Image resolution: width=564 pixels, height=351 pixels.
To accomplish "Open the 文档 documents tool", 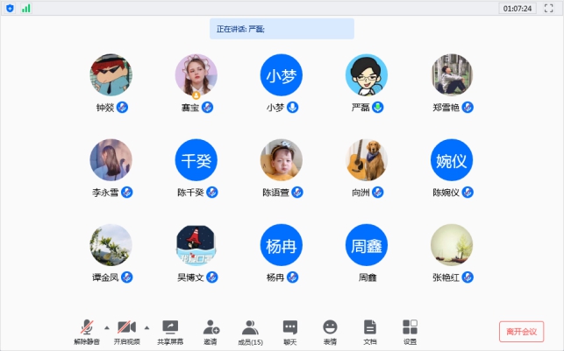I will pos(369,327).
